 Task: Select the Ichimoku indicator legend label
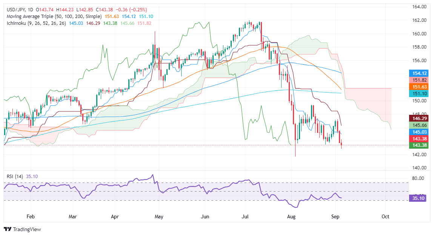click(x=36, y=23)
